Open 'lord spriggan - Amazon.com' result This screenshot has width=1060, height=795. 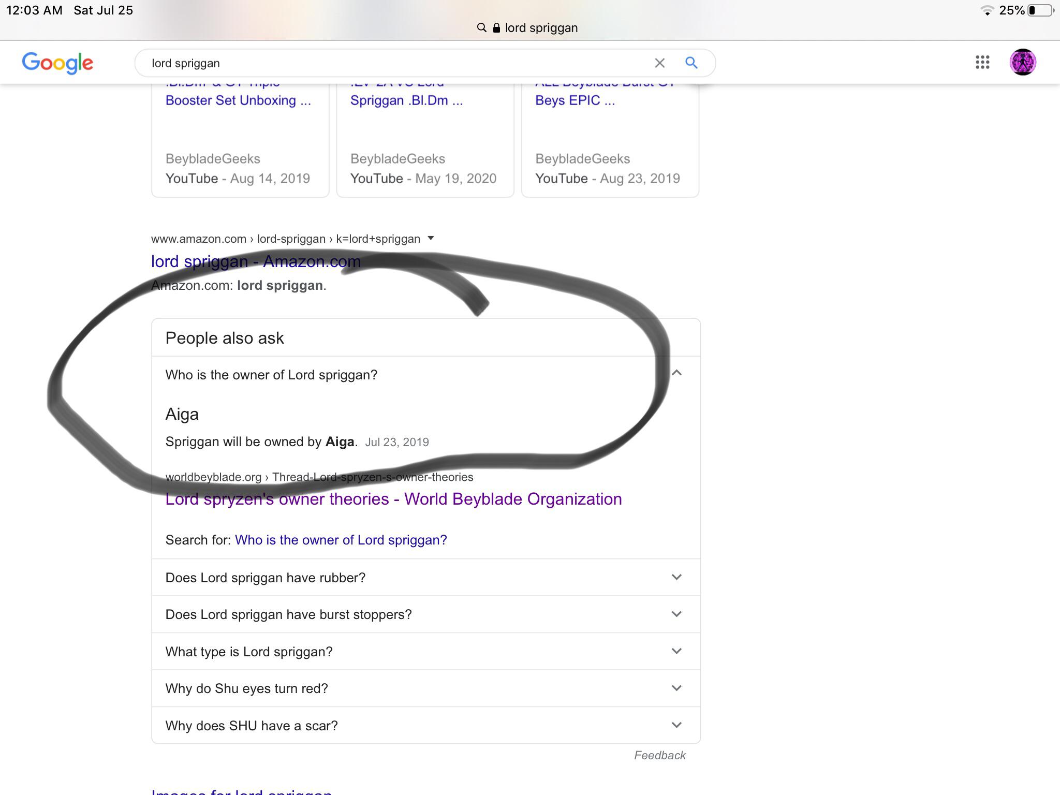point(256,261)
